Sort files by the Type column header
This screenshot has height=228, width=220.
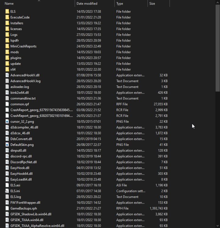tap(120, 3)
